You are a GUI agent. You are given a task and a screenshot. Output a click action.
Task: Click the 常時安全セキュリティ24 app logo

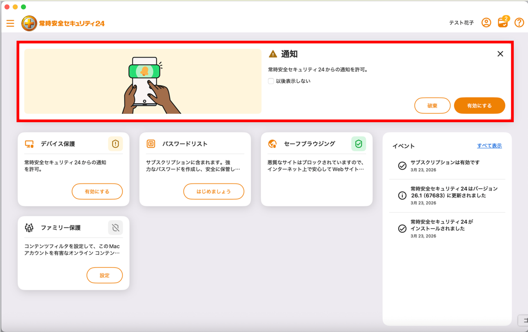(29, 23)
